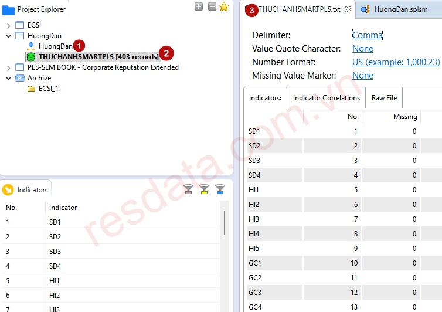Click the expand all (plus) icon in Project Explorer
The width and height of the screenshot is (442, 312).
coord(199,6)
